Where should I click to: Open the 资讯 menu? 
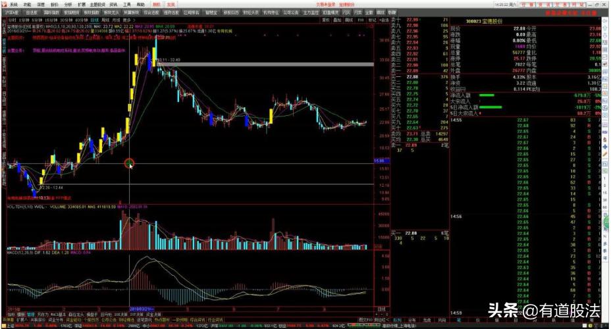pos(113,5)
